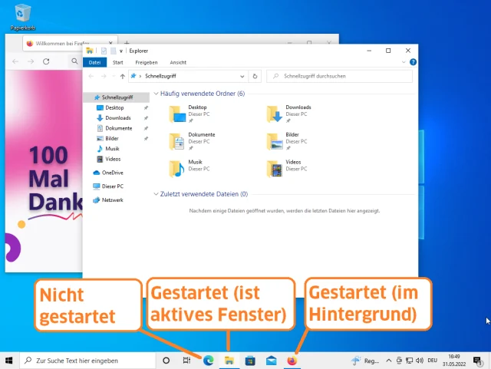
Task: Open Microsoft Edge from the taskbar
Action: 207,361
